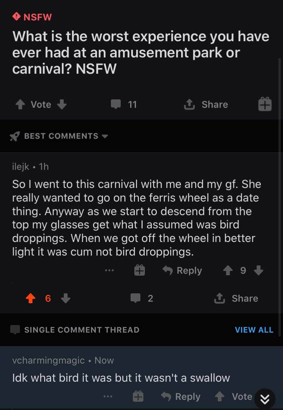
Task: Downvote the amusement park post
Action: click(62, 104)
